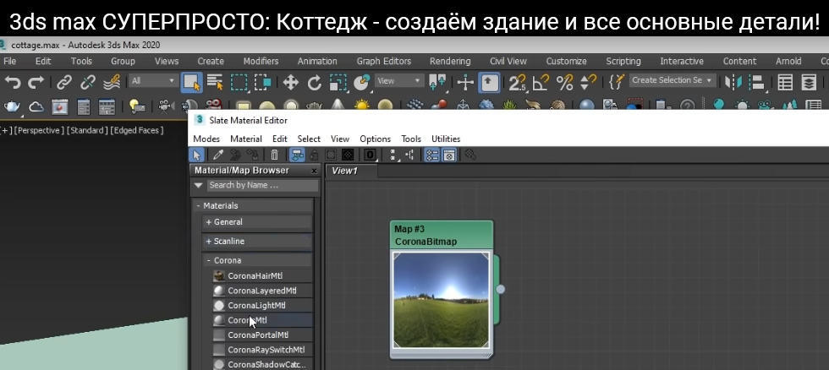
Task: Select the Select and Rotate tool
Action: coord(314,82)
